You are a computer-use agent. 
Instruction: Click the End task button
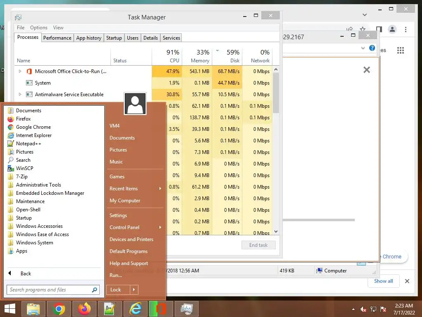(258, 245)
